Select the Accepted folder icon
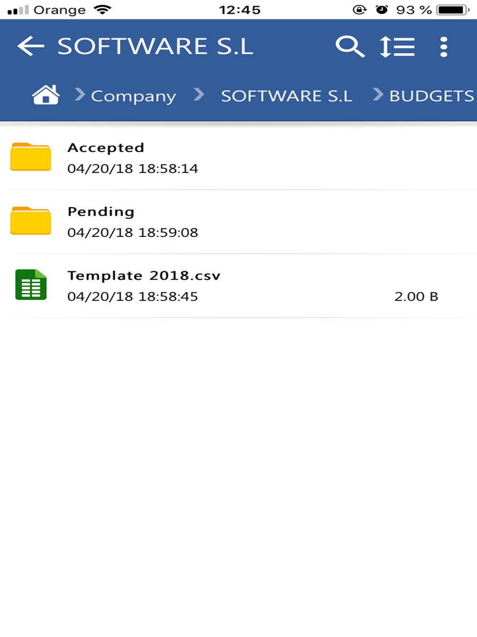The image size is (477, 637). (31, 157)
